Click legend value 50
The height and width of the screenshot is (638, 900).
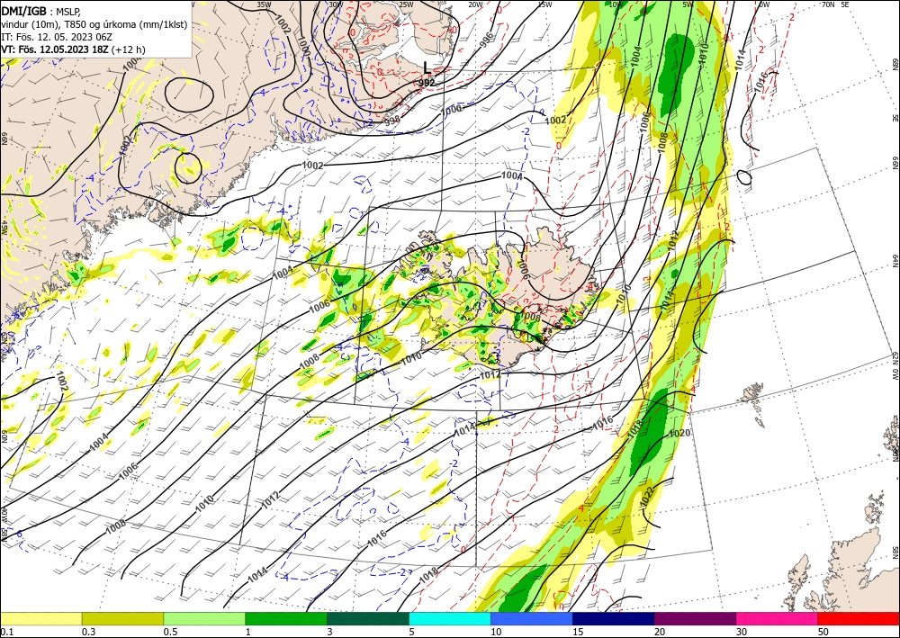[x=823, y=632]
